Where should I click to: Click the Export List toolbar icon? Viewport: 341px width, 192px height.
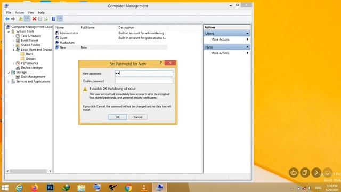pos(46,19)
